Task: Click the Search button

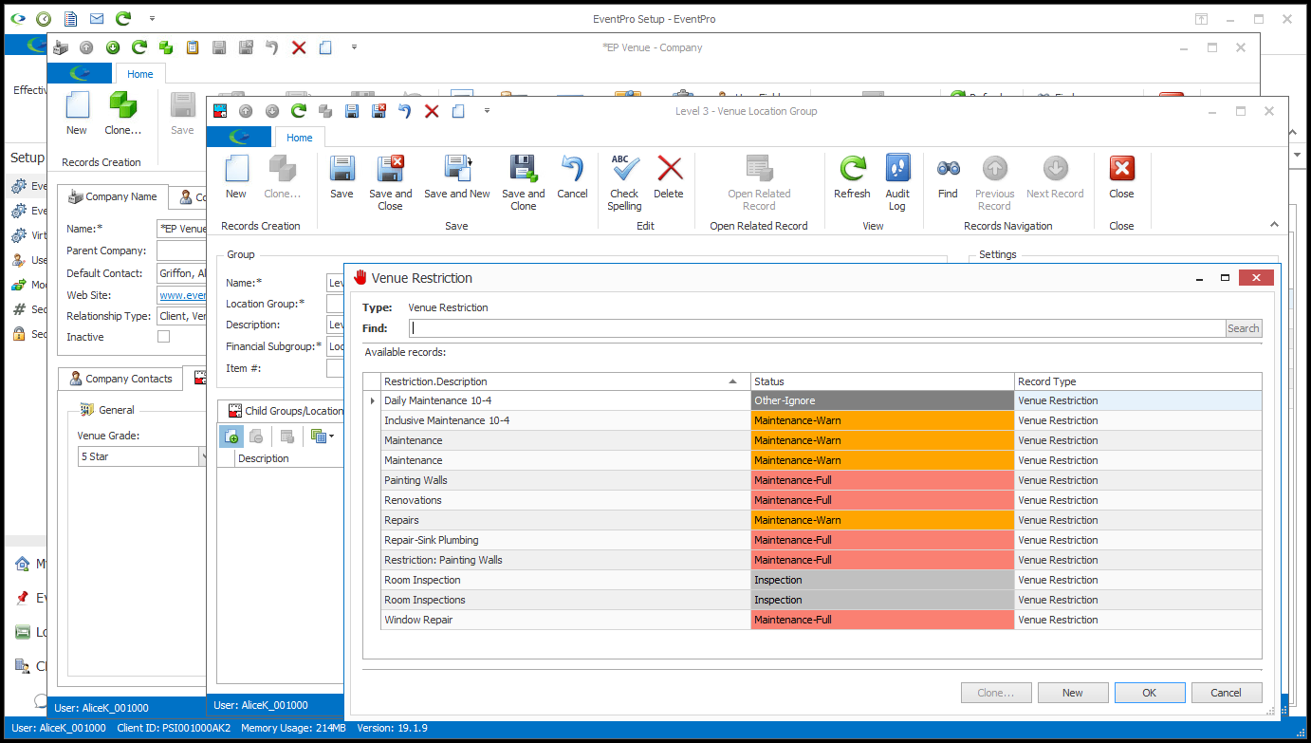Action: click(1244, 328)
